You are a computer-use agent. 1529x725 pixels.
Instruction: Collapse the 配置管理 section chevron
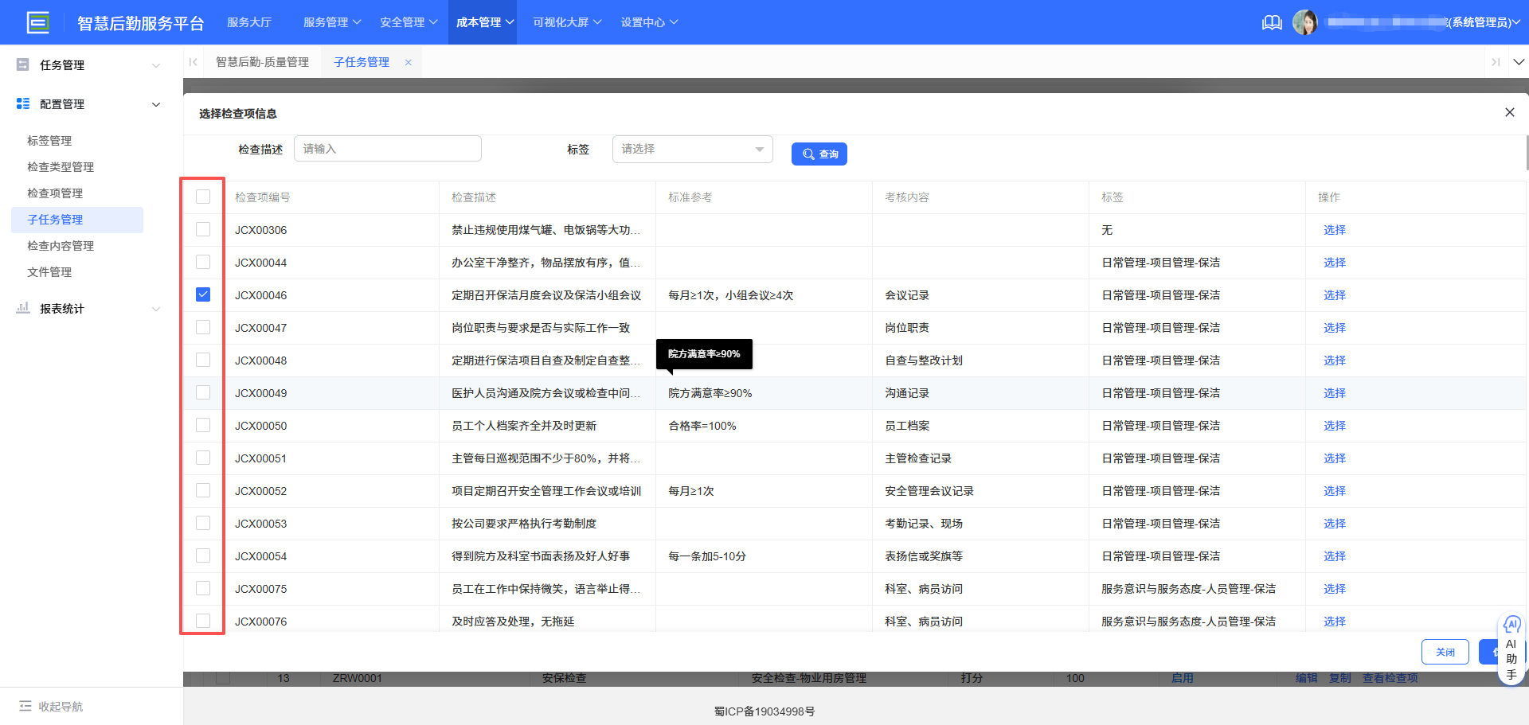coord(156,104)
